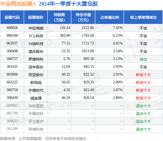Click the 股票代码 column header
This screenshot has height=141, width=163.
(x=12, y=17)
